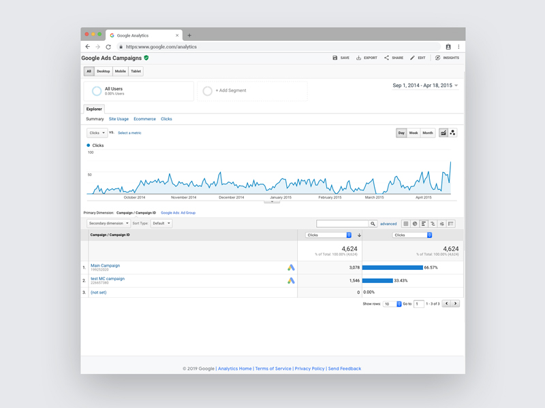545x408 pixels.
Task: Click the table search magnifier button
Action: (373, 224)
